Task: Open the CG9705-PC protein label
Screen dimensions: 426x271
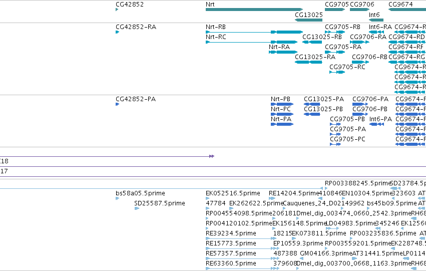Action: click(347, 139)
